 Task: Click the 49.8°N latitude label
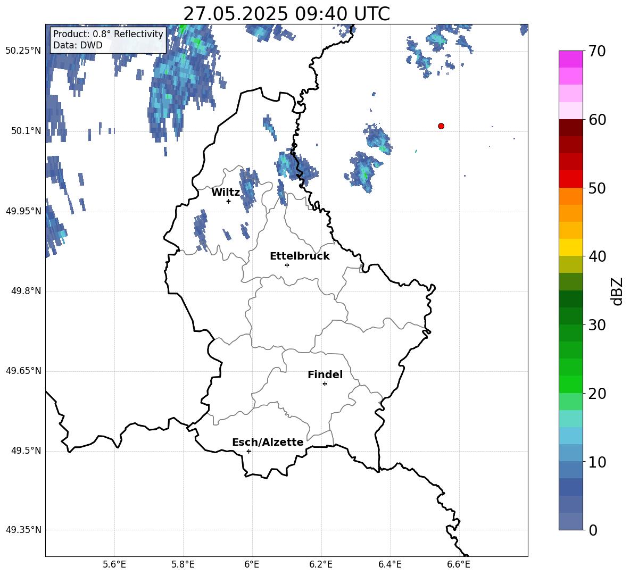[26, 291]
